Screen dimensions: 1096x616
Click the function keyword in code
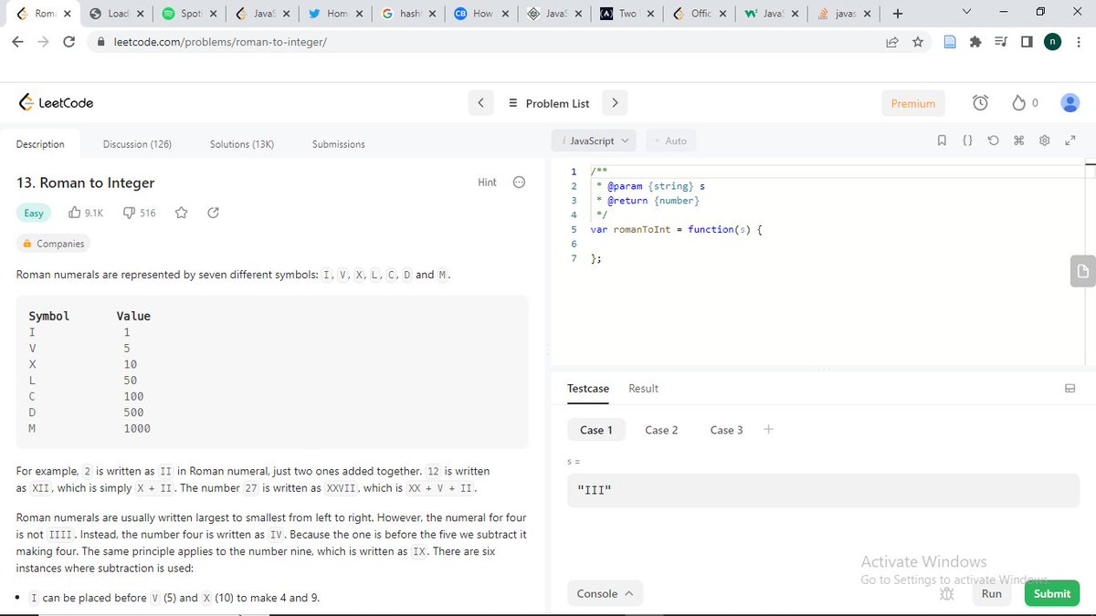coord(711,229)
